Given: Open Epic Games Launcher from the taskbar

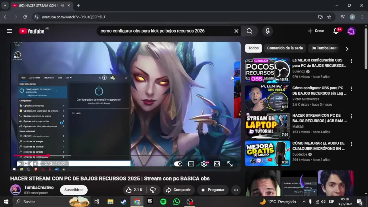Looking at the screenshot, I should [150, 202].
